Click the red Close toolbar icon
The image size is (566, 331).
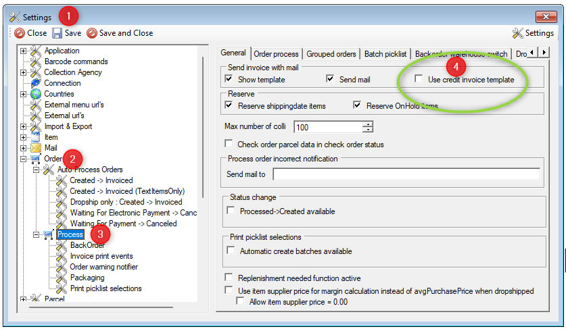tap(20, 33)
